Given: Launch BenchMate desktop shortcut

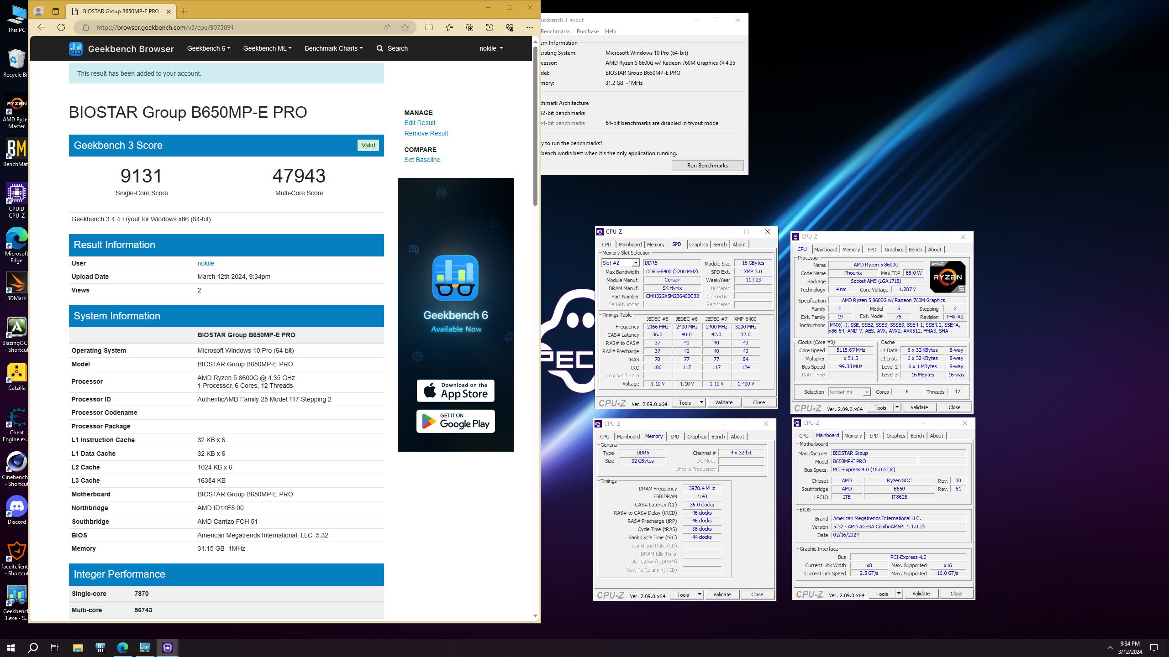Looking at the screenshot, I should [x=16, y=153].
